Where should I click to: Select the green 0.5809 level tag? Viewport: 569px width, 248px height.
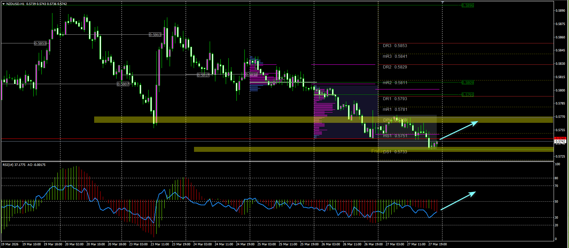coord(467,82)
